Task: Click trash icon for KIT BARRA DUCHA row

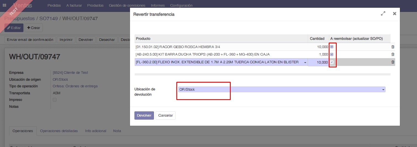Action: (x=393, y=54)
